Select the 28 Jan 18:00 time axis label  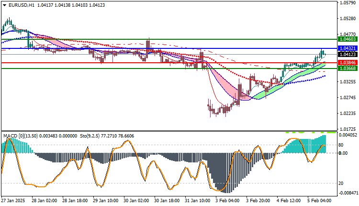click(75, 201)
